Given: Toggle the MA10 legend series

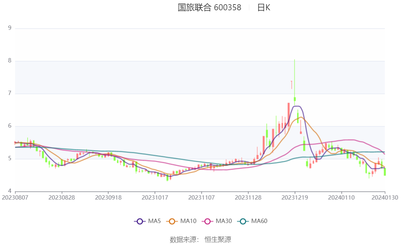Looking at the screenshot, I should pos(181,221).
